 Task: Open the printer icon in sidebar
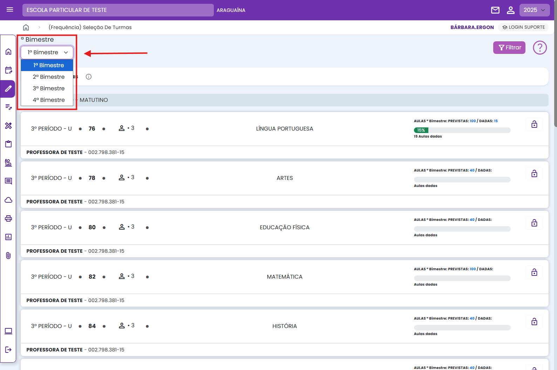tap(8, 218)
